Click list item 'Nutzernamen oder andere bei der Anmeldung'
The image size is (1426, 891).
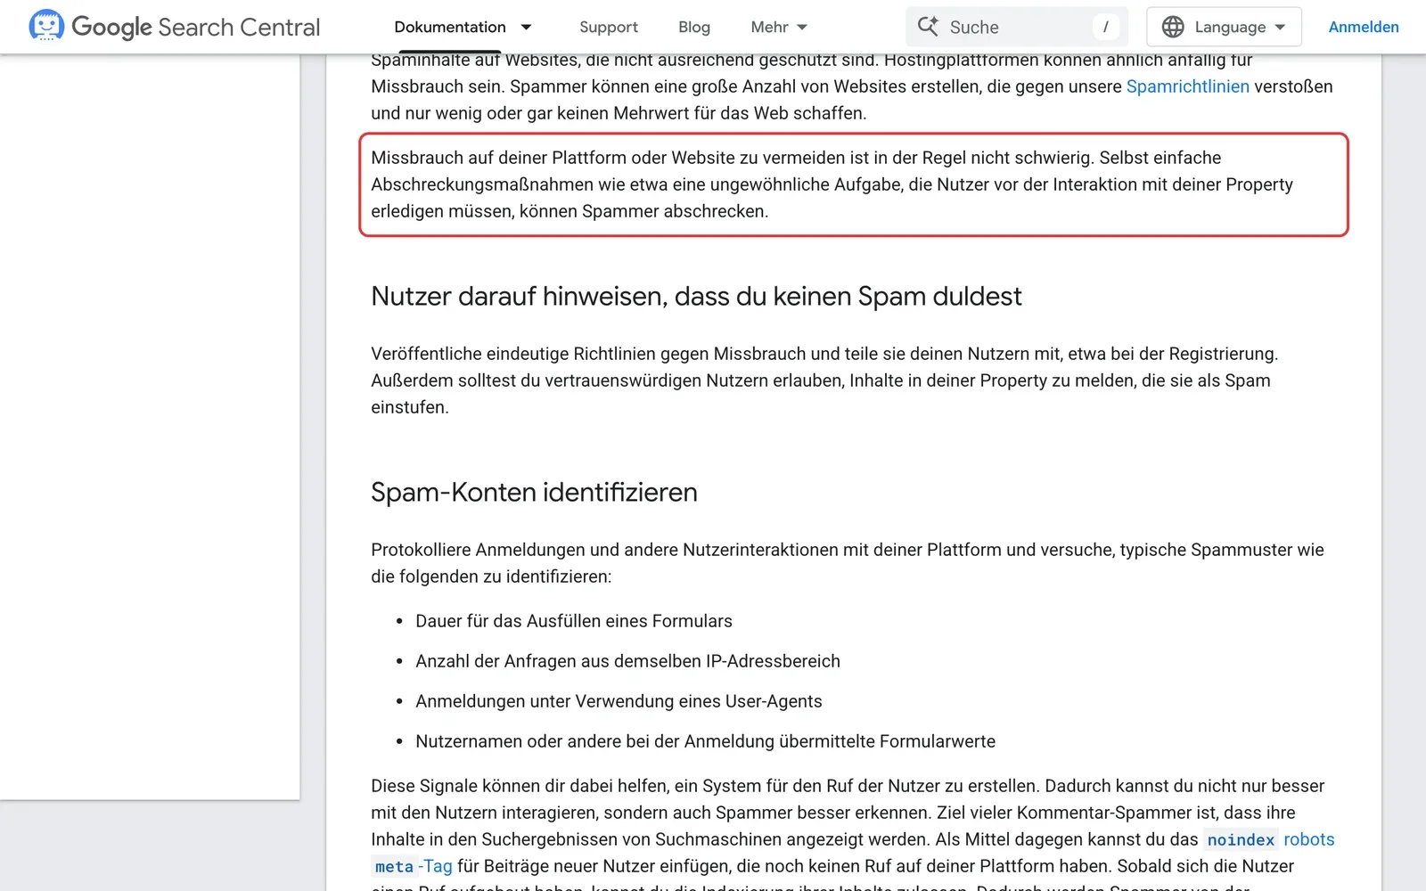coord(705,741)
